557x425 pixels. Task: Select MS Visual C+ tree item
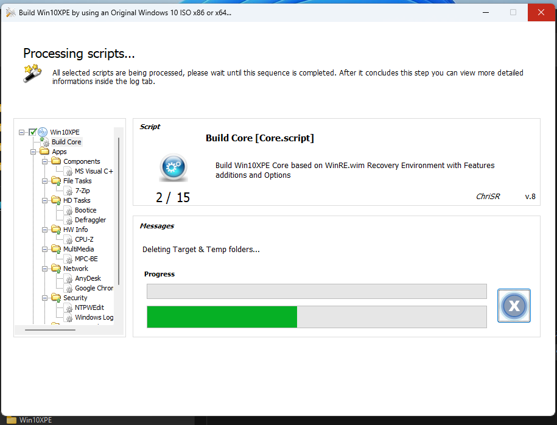pyautogui.click(x=94, y=171)
